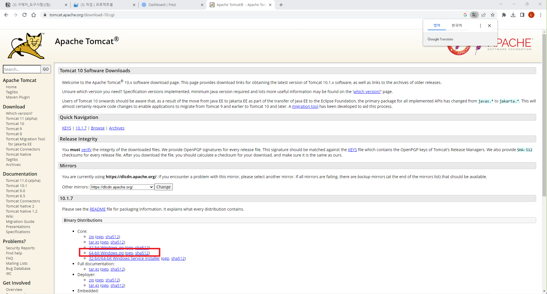Screen dimensions: 547x294
Task: Download the 64-bit Windows zip
Action: [x=106, y=253]
